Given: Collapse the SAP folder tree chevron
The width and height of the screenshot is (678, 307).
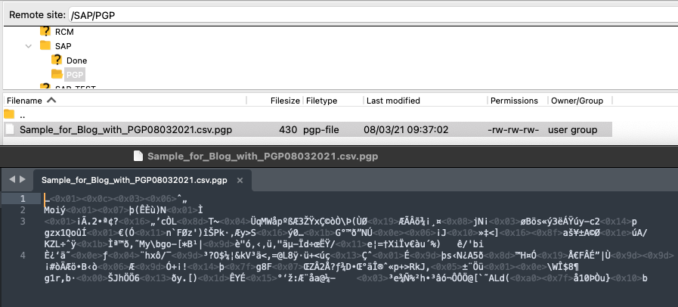Looking at the screenshot, I should pyautogui.click(x=28, y=46).
